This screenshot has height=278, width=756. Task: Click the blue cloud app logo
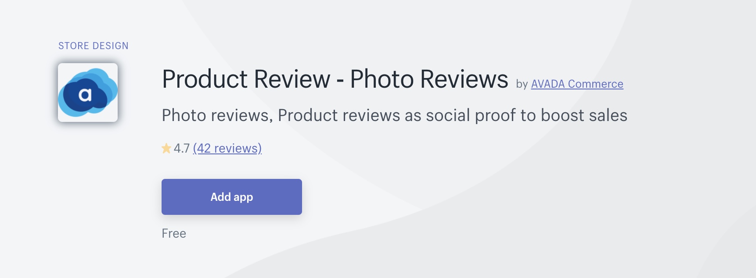coord(88,93)
